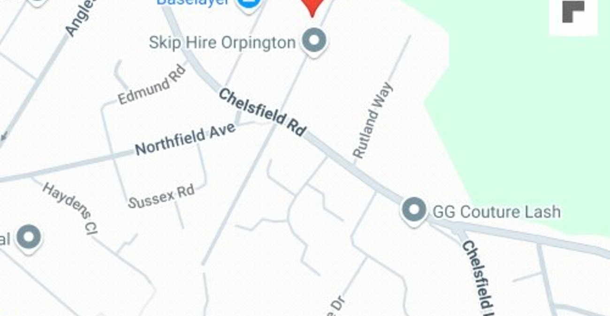The width and height of the screenshot is (610, 316).
Task: Click the red destination pin
Action: tap(313, 7)
